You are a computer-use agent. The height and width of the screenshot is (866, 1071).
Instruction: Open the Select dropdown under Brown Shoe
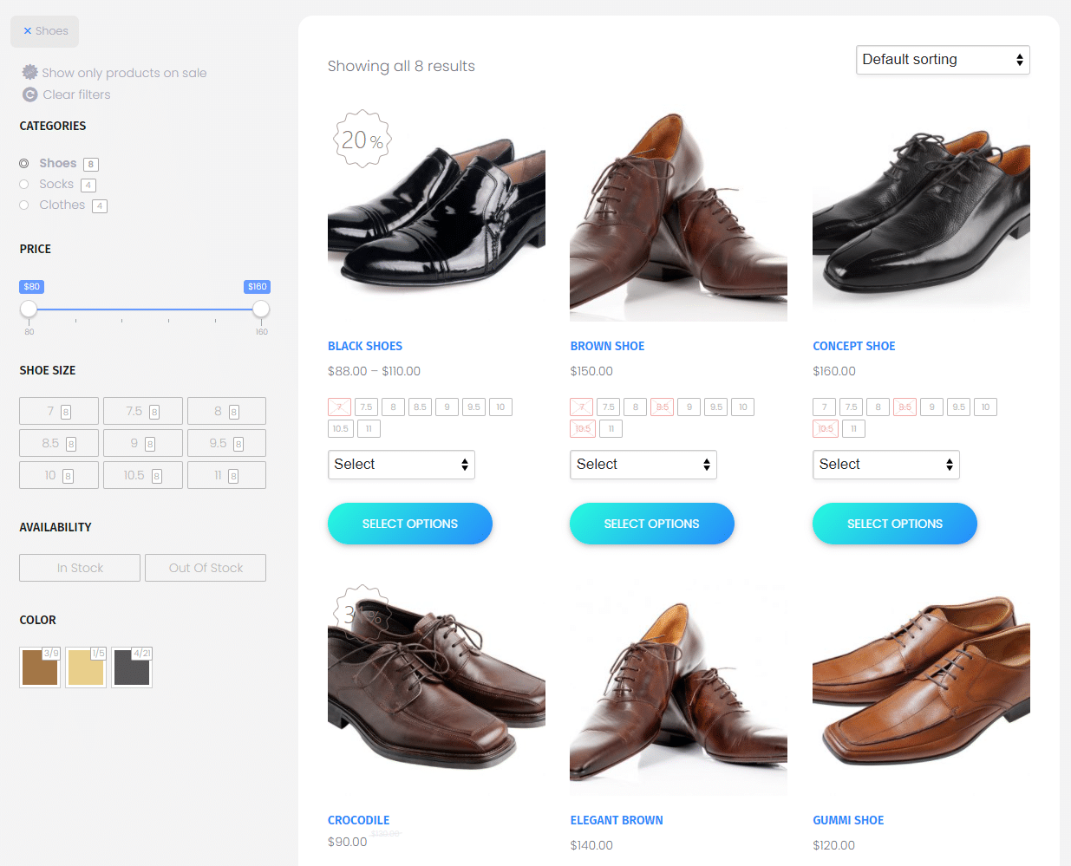pyautogui.click(x=643, y=465)
